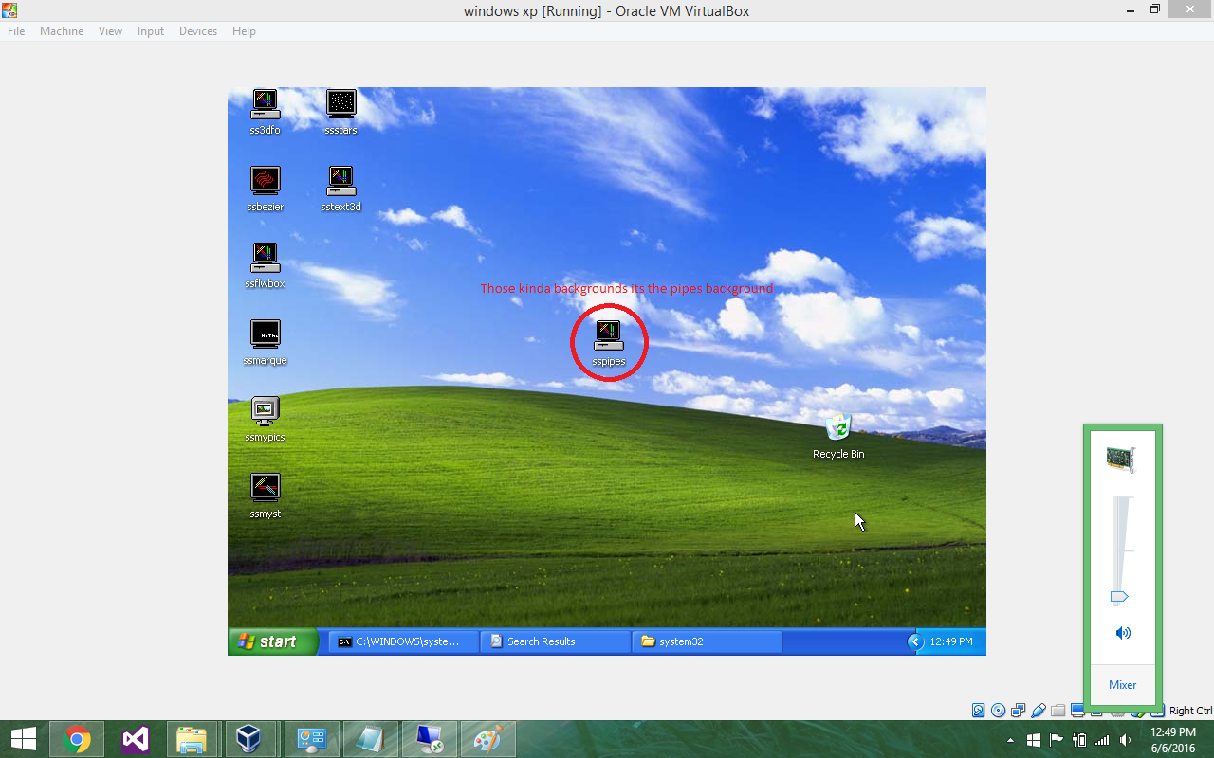The width and height of the screenshot is (1214, 758).
Task: Open Notepad taskbar icon
Action: pos(370,739)
